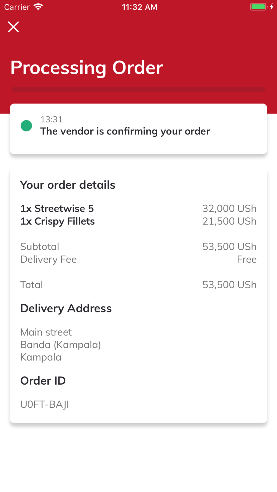
Task: Click the order progress bar
Action: click(x=138, y=90)
